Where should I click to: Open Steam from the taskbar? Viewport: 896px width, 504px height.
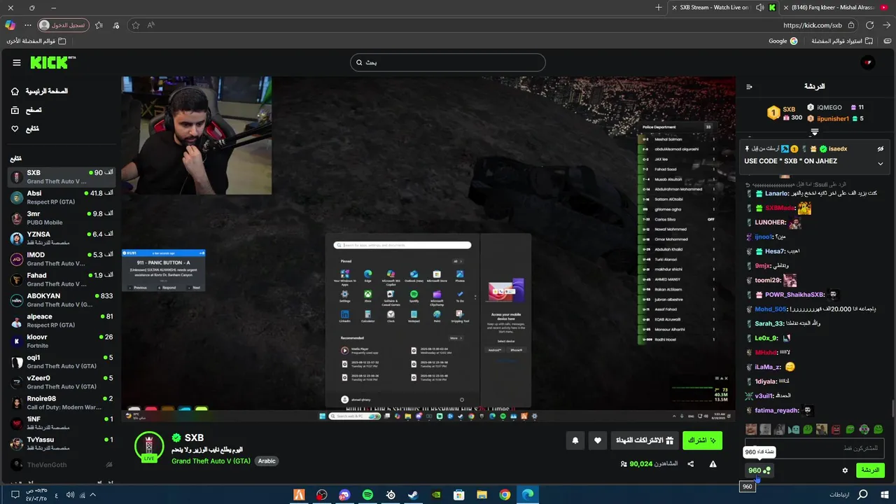(413, 495)
